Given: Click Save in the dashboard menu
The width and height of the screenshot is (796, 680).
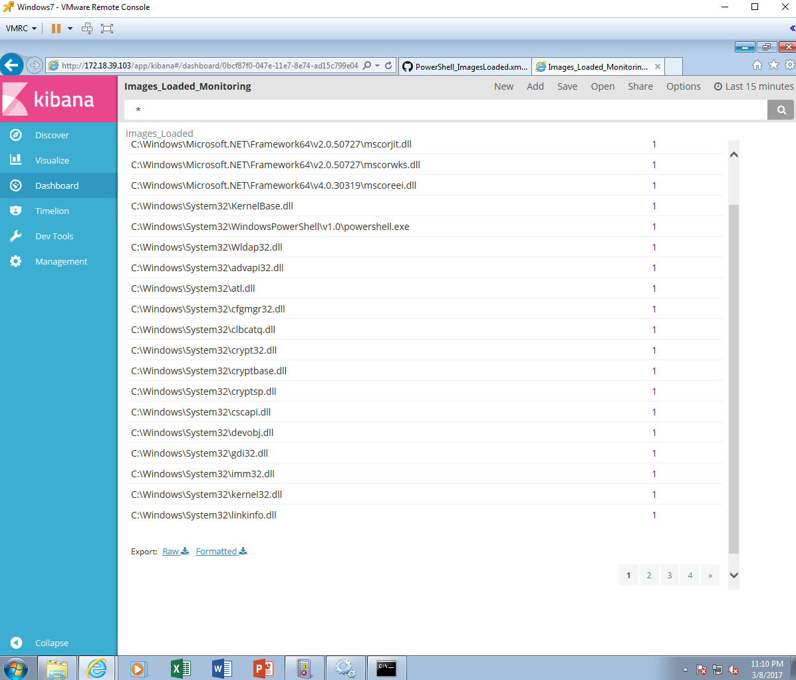Looking at the screenshot, I should click(567, 86).
